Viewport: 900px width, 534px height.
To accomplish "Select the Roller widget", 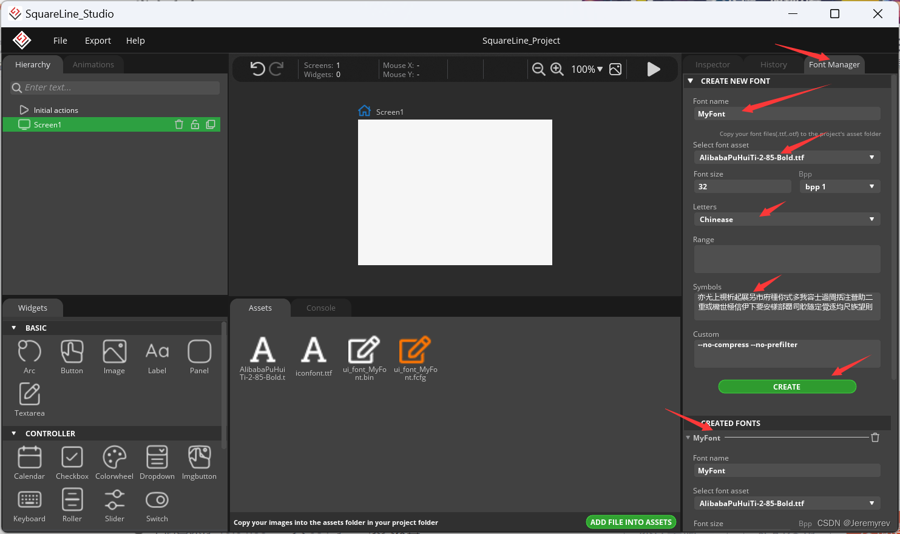I will [x=72, y=505].
